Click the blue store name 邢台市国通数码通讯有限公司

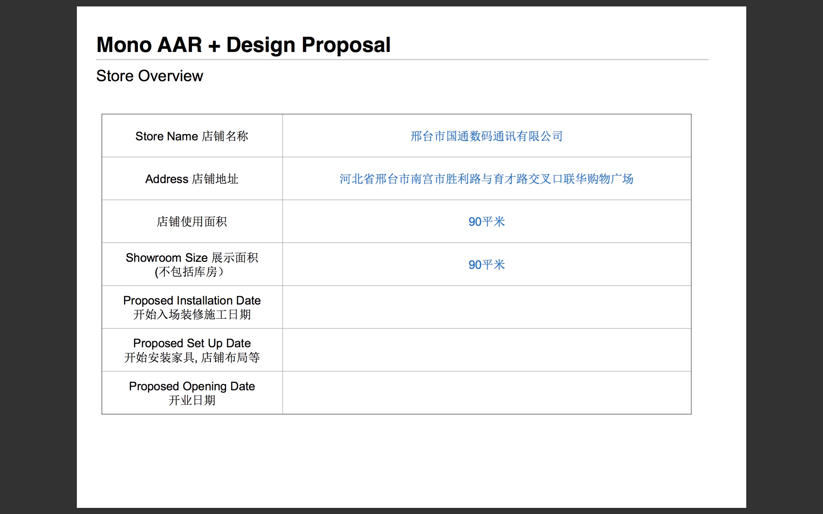486,136
